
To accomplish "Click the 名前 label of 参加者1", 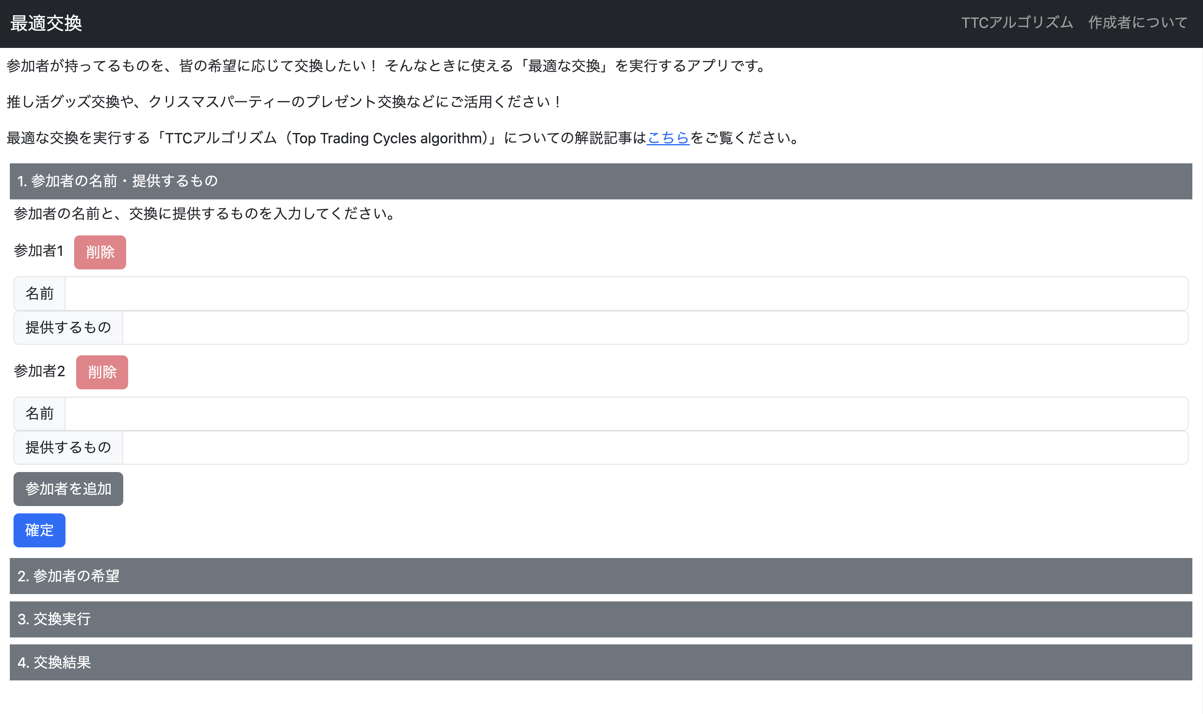I will coord(39,294).
